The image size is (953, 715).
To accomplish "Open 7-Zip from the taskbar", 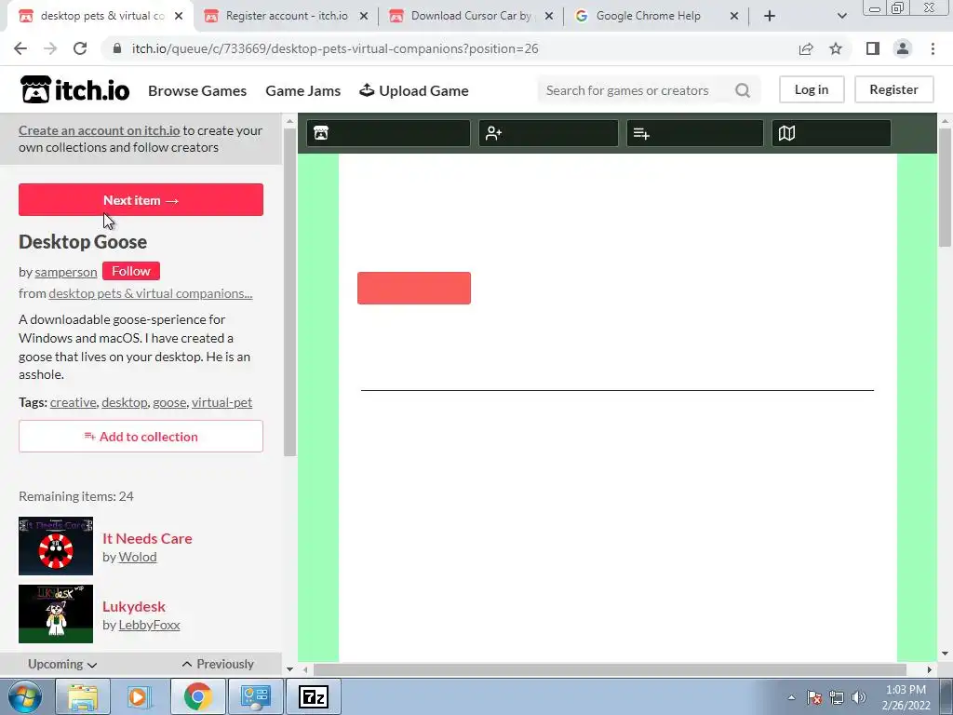I will click(314, 696).
